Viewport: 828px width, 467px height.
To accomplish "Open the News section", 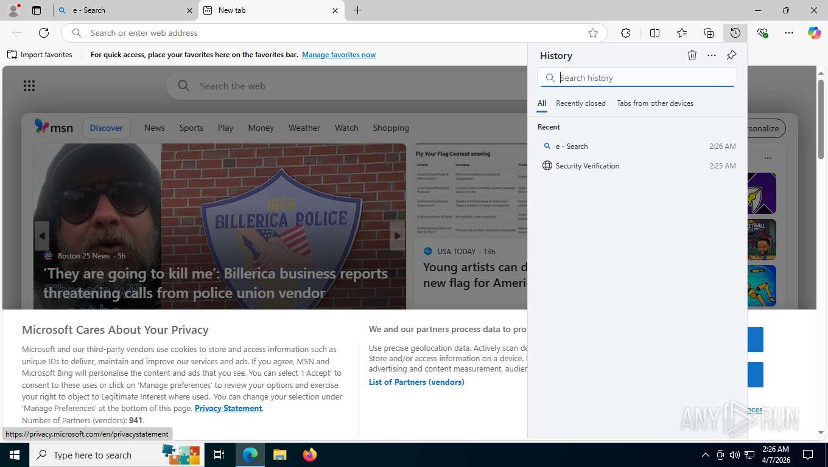I will coord(155,128).
